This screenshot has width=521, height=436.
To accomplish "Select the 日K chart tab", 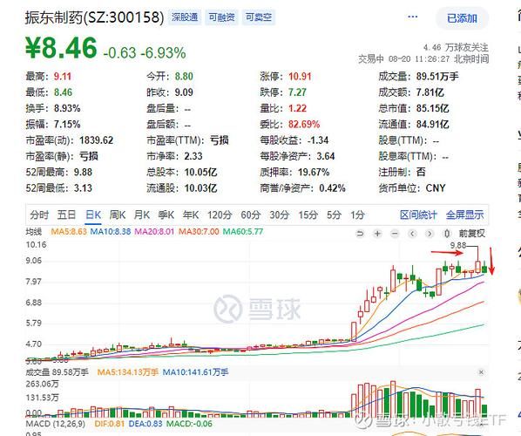I will click(x=93, y=215).
